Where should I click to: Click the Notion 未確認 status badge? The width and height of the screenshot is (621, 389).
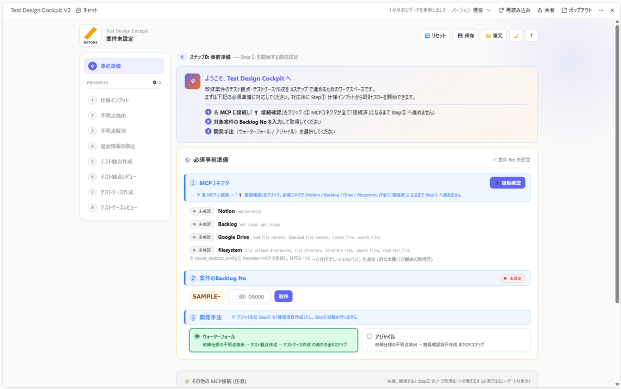pos(202,211)
